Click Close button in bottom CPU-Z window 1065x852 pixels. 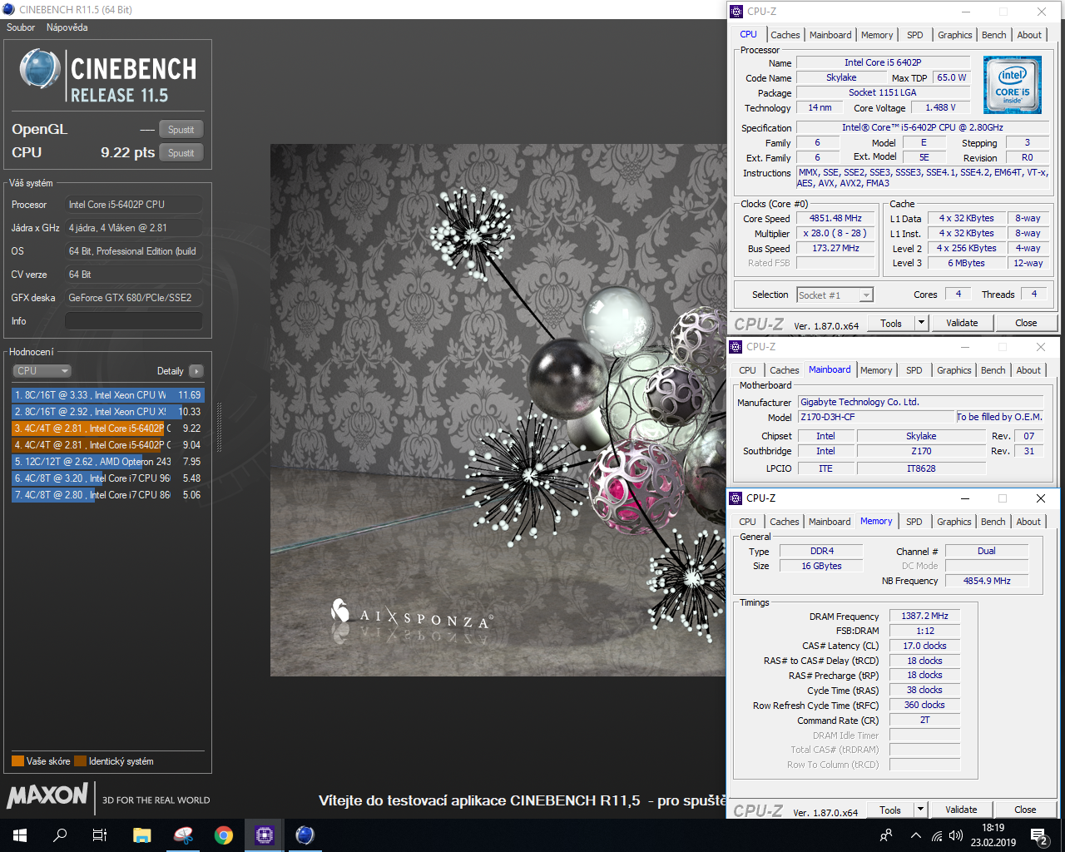1025,810
